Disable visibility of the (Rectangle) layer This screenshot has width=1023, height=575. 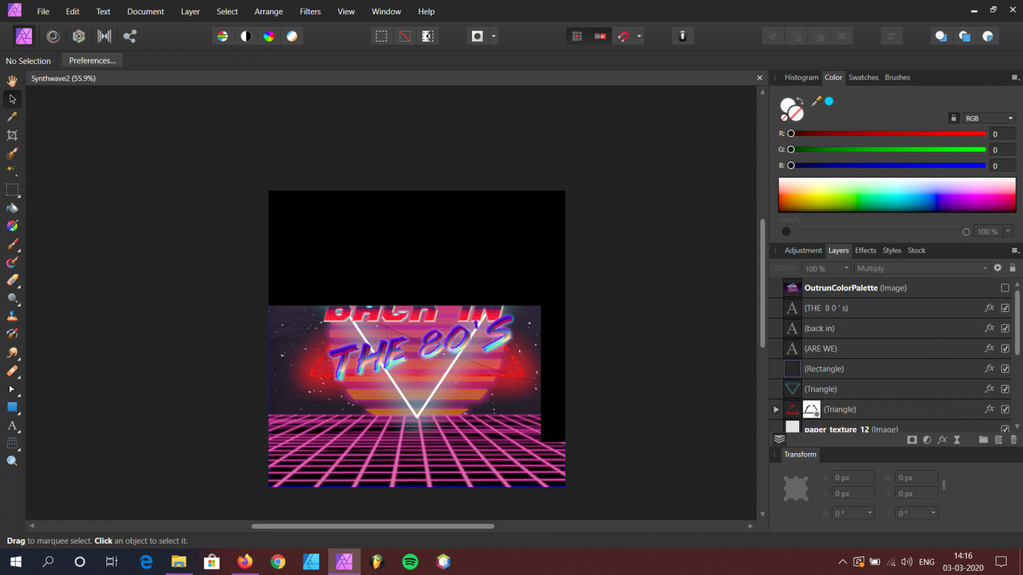point(1005,369)
